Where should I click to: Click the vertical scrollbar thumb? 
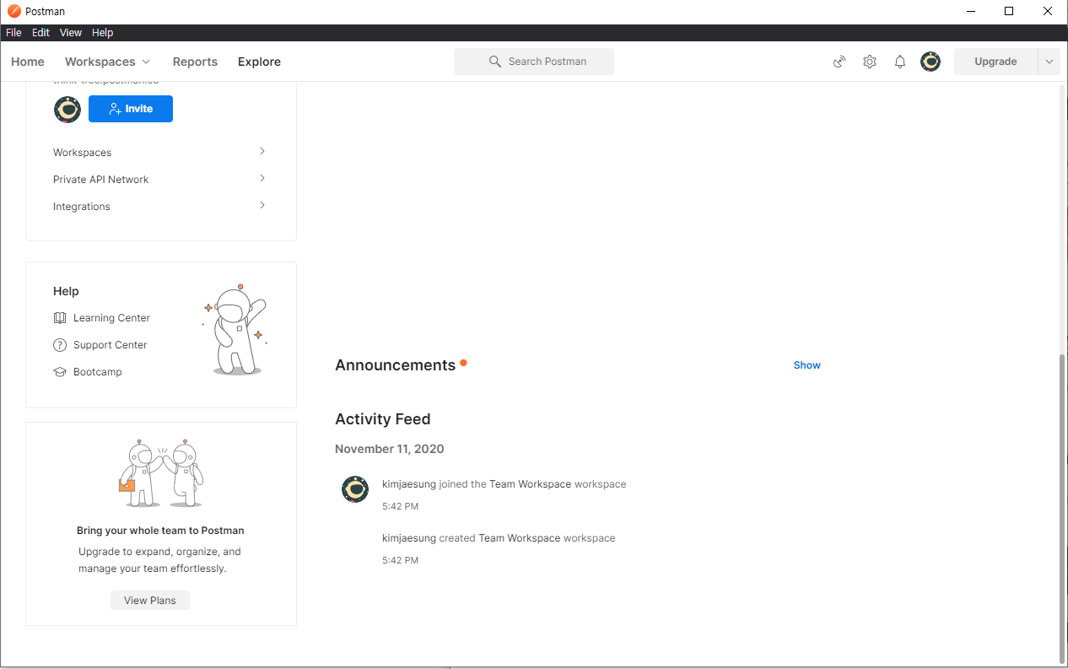[x=1062, y=508]
